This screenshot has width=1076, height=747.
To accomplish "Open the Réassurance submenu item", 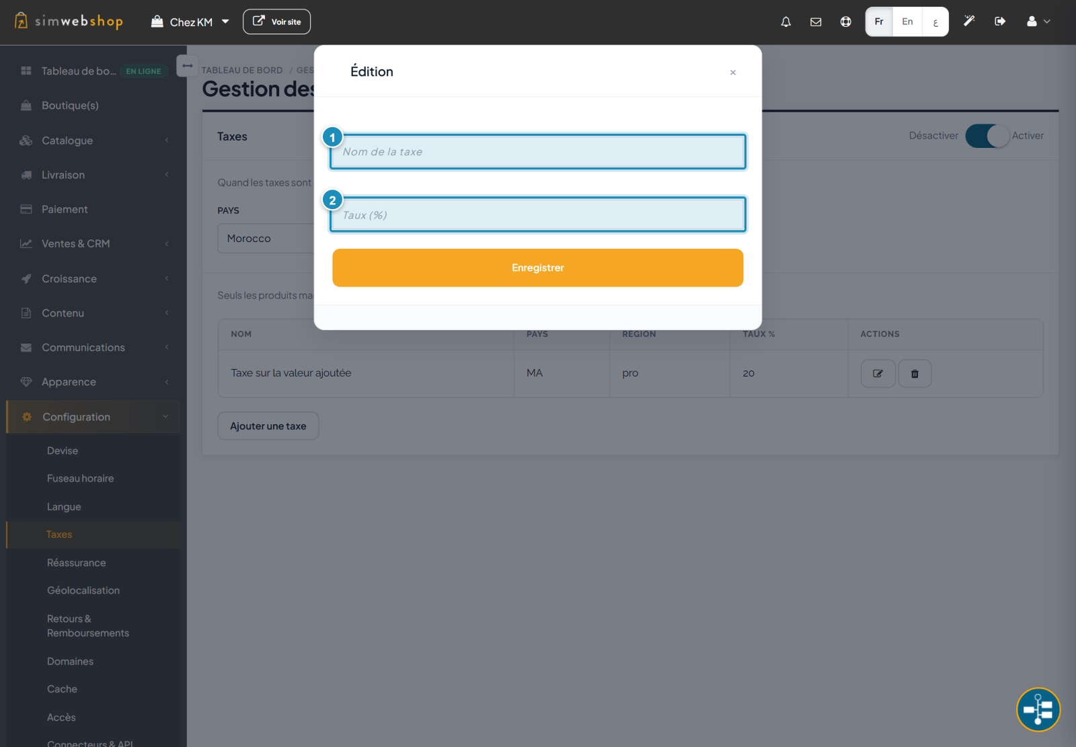I will [x=76, y=563].
